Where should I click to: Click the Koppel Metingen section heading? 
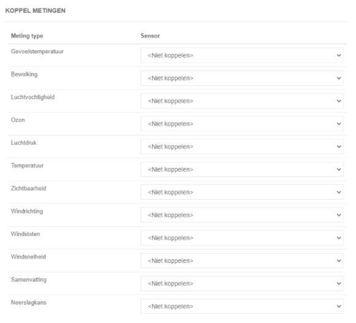35,10
